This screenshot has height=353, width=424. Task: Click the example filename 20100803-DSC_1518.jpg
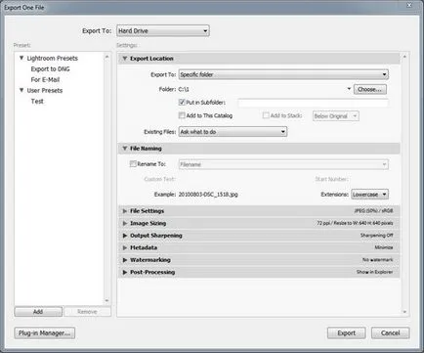pos(208,195)
